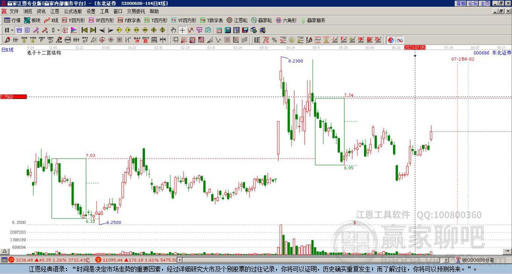Click the black left arrow icon
The height and width of the screenshot is (274, 512).
101,30
